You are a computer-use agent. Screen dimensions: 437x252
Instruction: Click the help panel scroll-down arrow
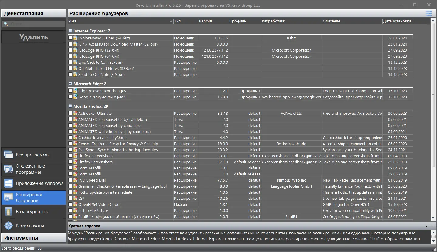pos(433,241)
